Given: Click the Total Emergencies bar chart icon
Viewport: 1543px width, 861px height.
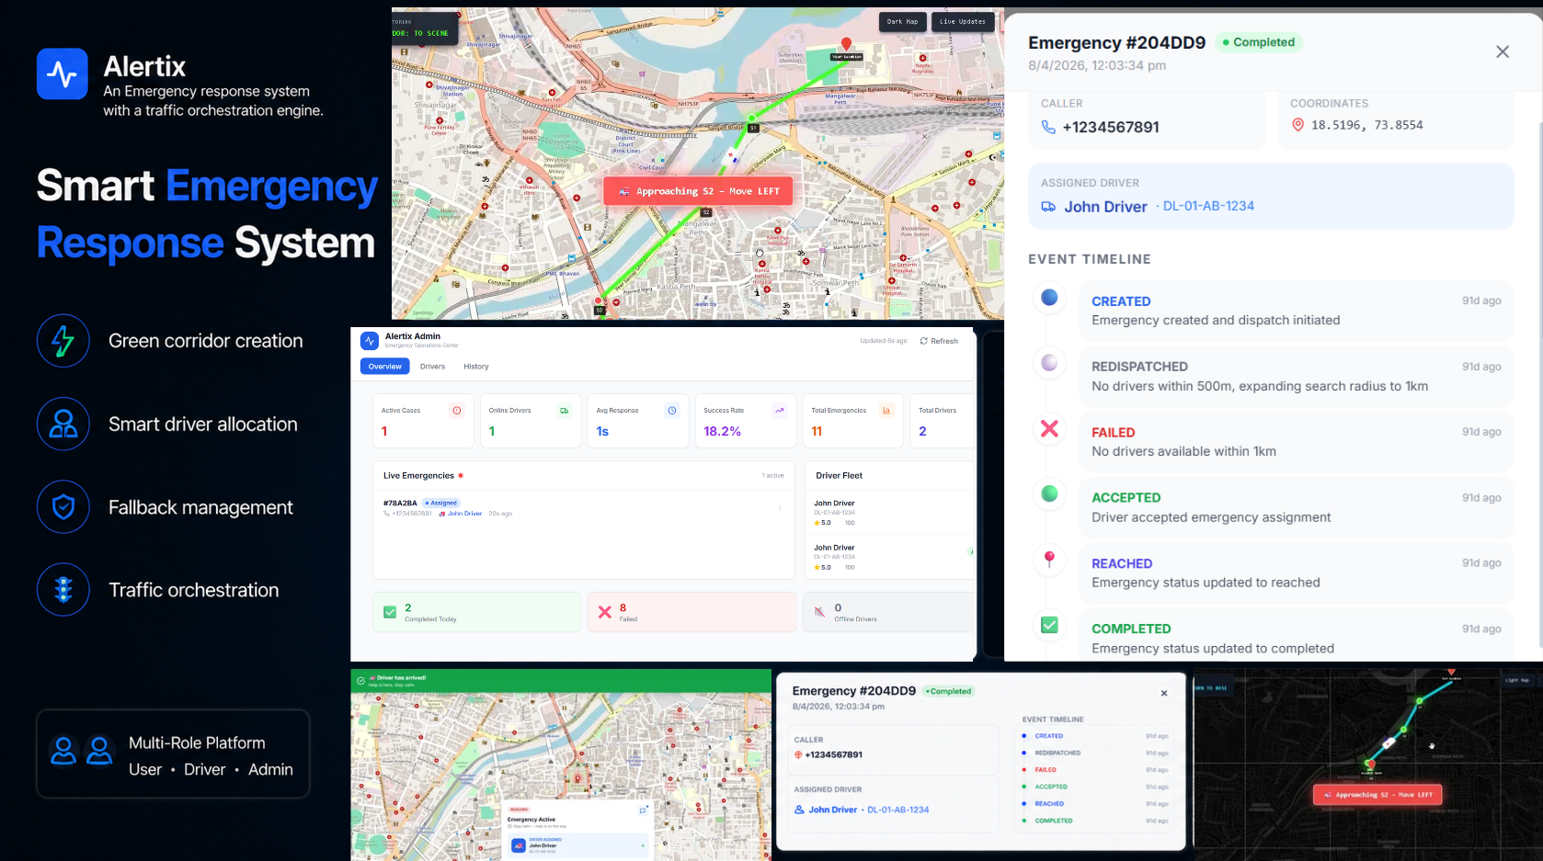Looking at the screenshot, I should point(886,411).
